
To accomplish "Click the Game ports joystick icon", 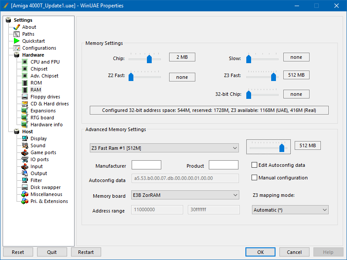I will click(25, 152).
